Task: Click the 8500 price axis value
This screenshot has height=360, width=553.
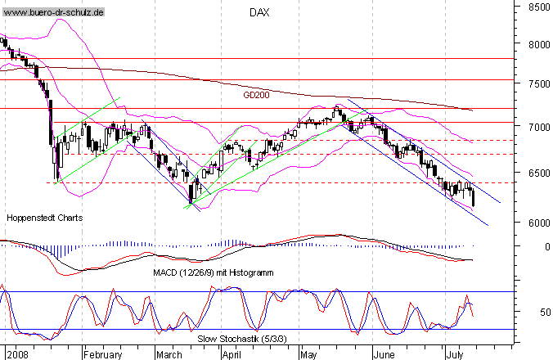Action: click(539, 7)
